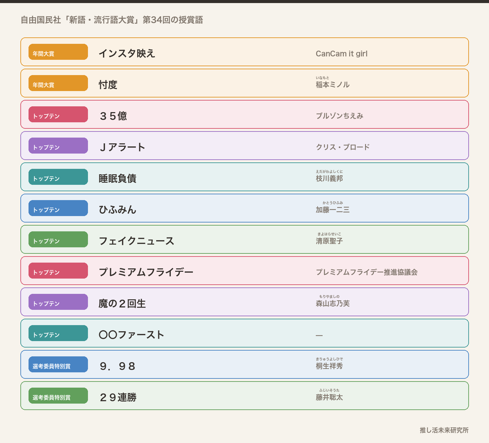The image size is (489, 443).
Task: Click the recipient クリス・ブロード
Action: (343, 147)
